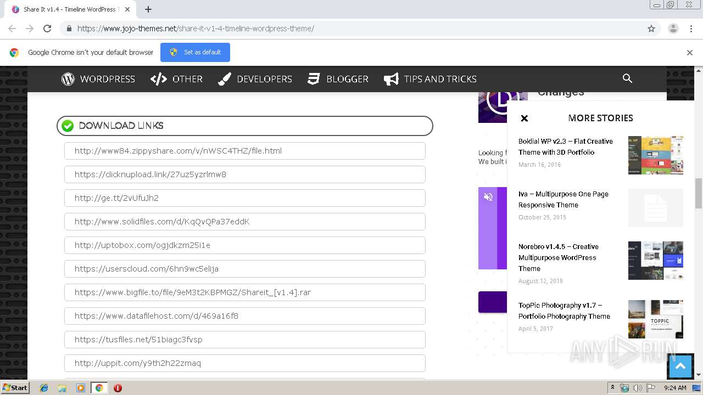Image resolution: width=703 pixels, height=395 pixels.
Task: Click the red Opera taskbar icon
Action: pos(118,388)
